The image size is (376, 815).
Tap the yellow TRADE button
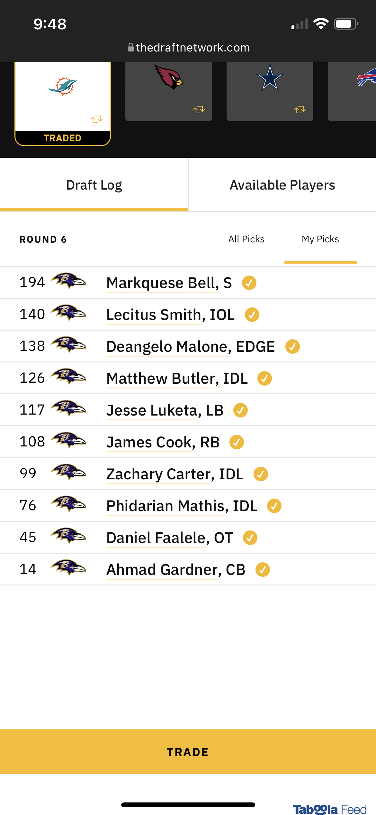[x=188, y=752]
